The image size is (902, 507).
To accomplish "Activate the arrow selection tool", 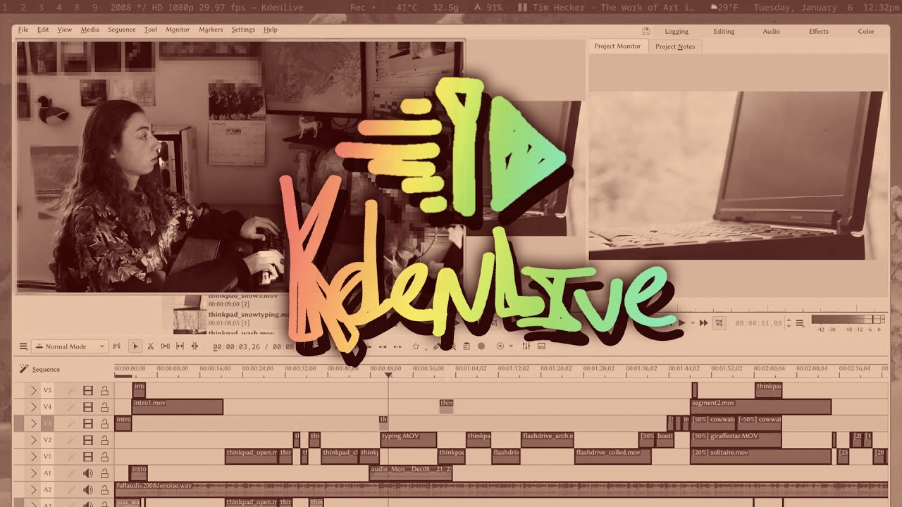I will tap(135, 346).
